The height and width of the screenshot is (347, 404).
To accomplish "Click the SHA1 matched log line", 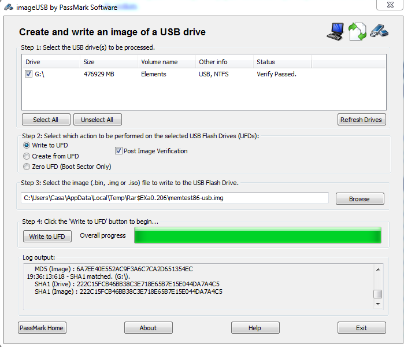I will point(79,276).
